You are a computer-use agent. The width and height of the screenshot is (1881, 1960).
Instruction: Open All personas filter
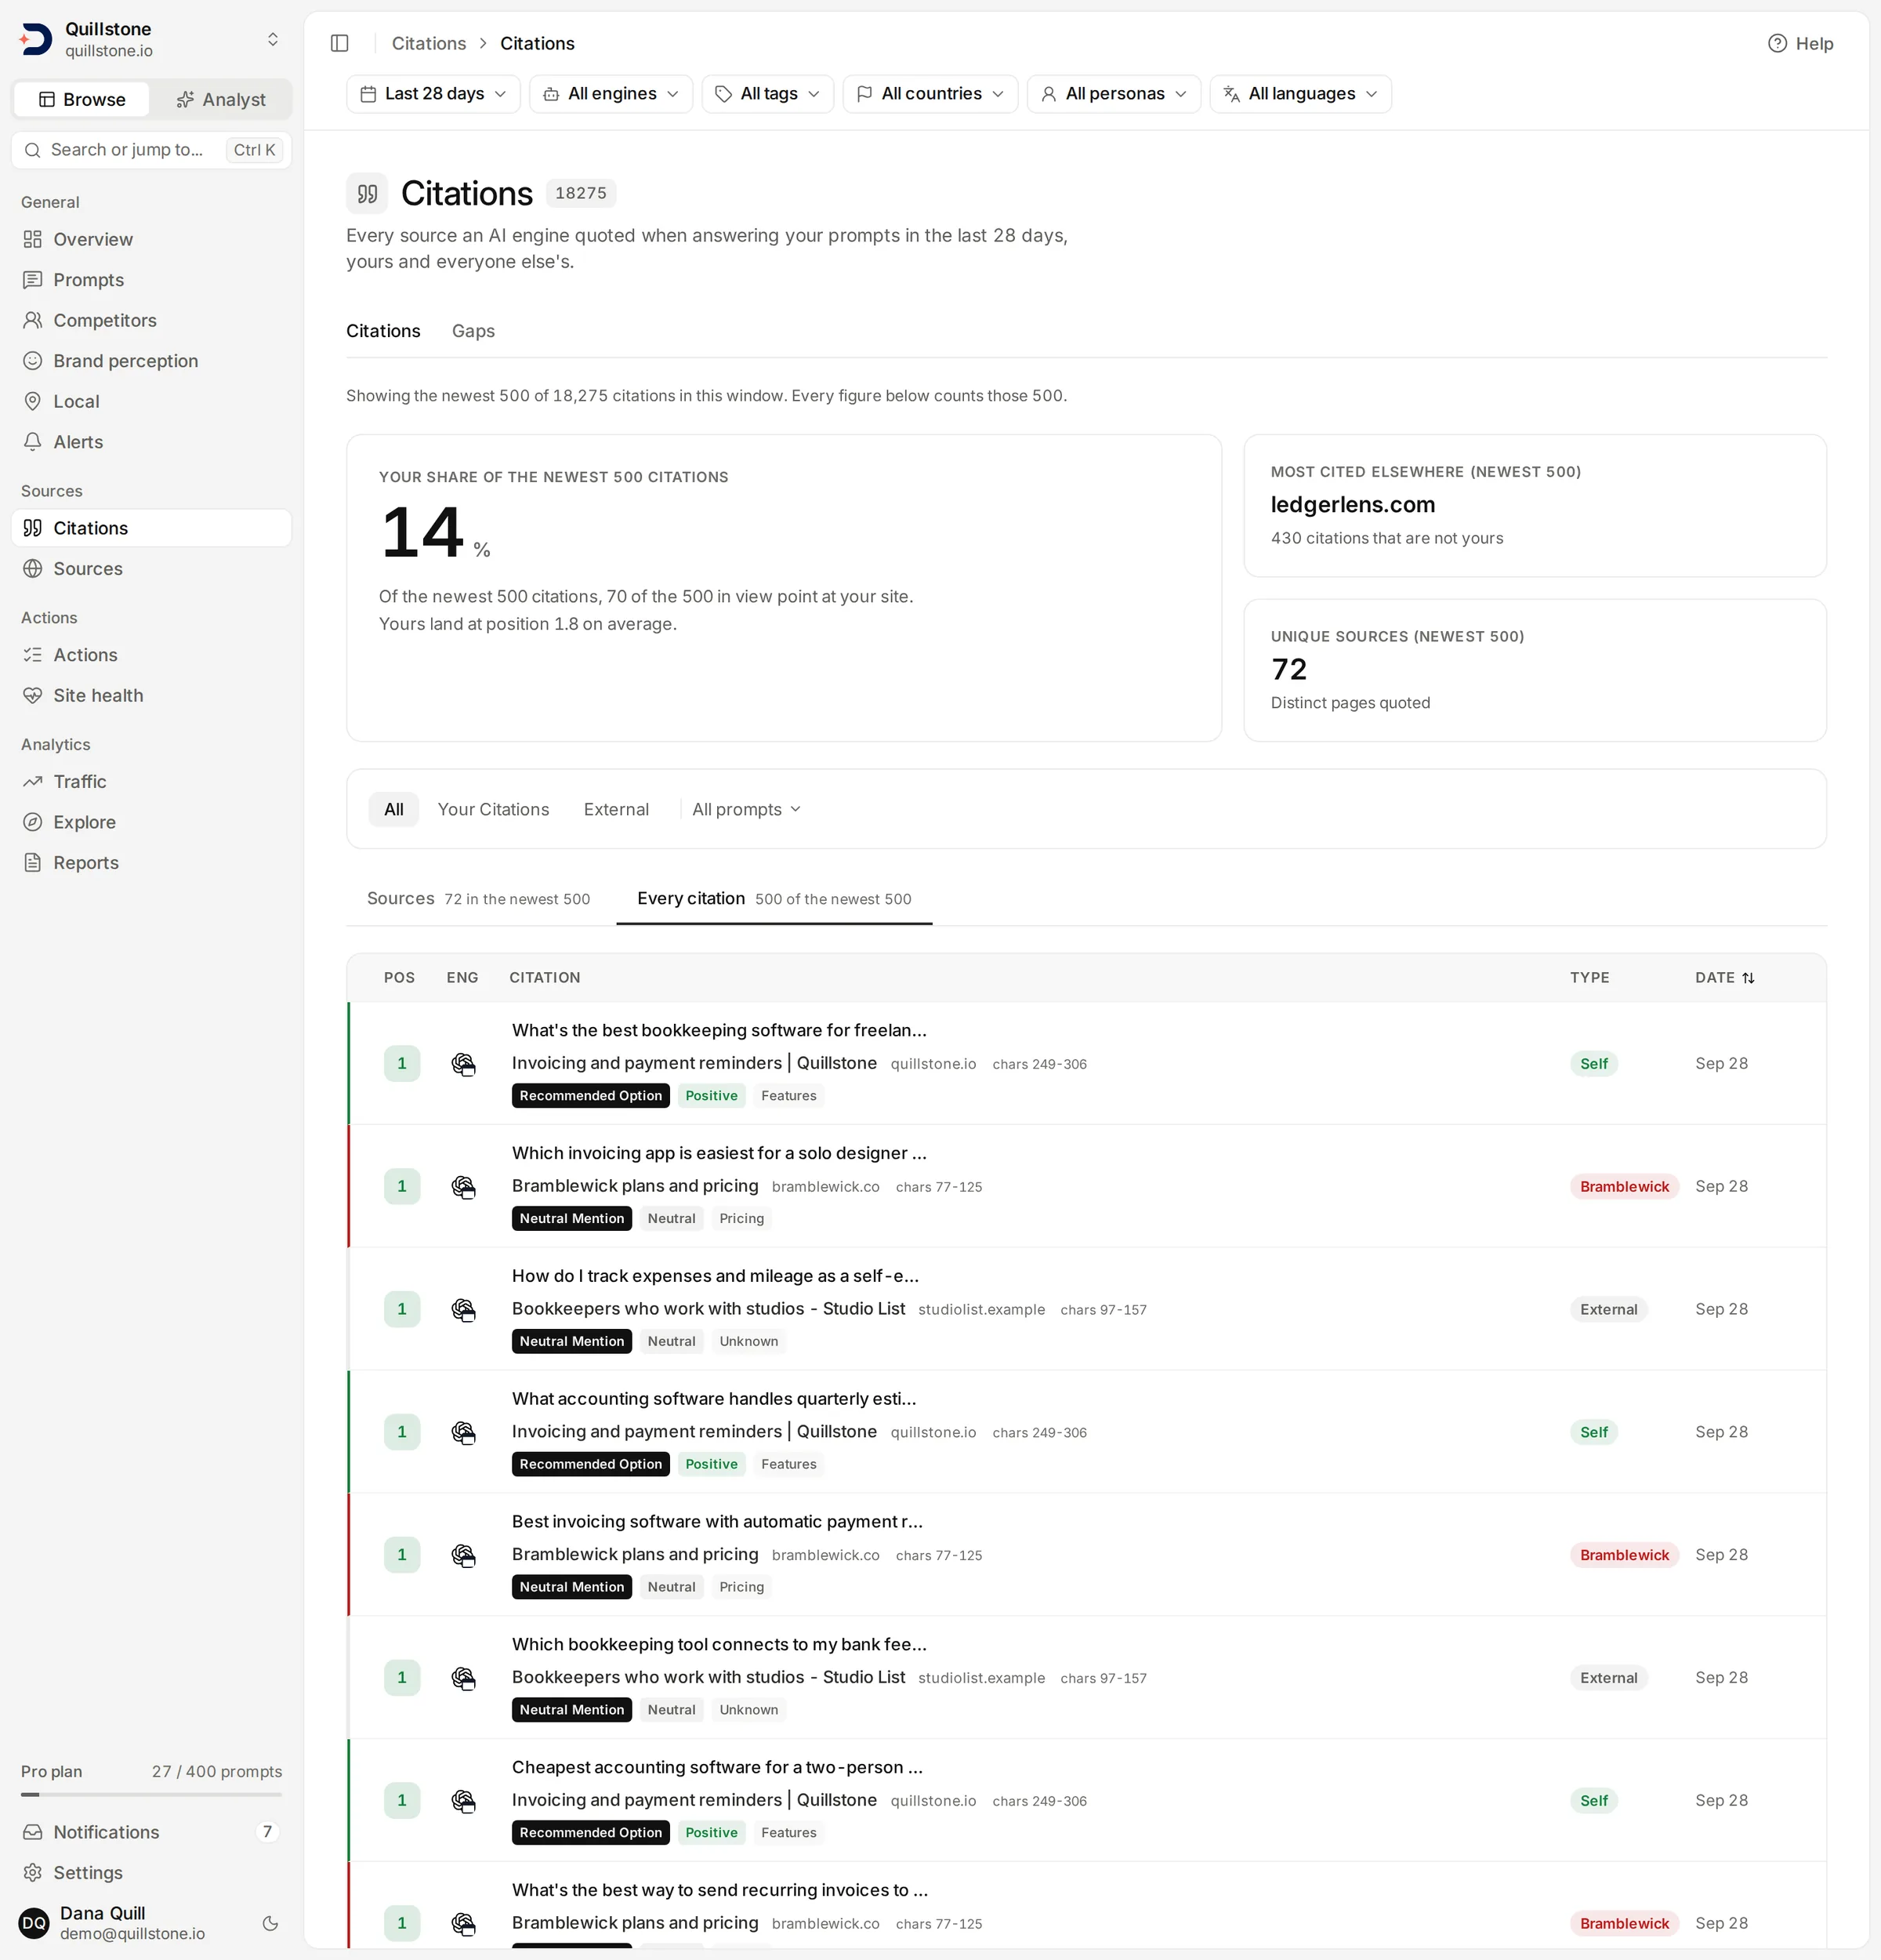[x=1114, y=94]
